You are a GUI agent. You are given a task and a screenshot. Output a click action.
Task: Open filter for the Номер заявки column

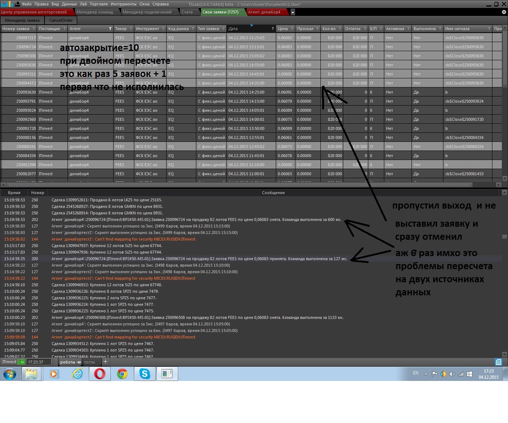pos(34,29)
